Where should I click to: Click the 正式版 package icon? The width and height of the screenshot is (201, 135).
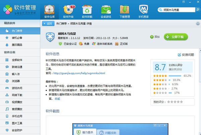[x=117, y=44]
